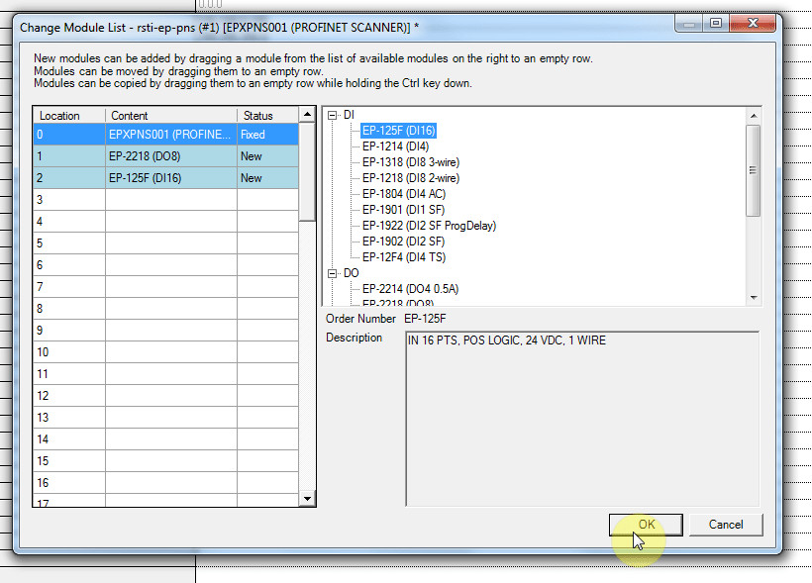Select empty location row 9
Screen dimensions: 812x583
[165, 331]
